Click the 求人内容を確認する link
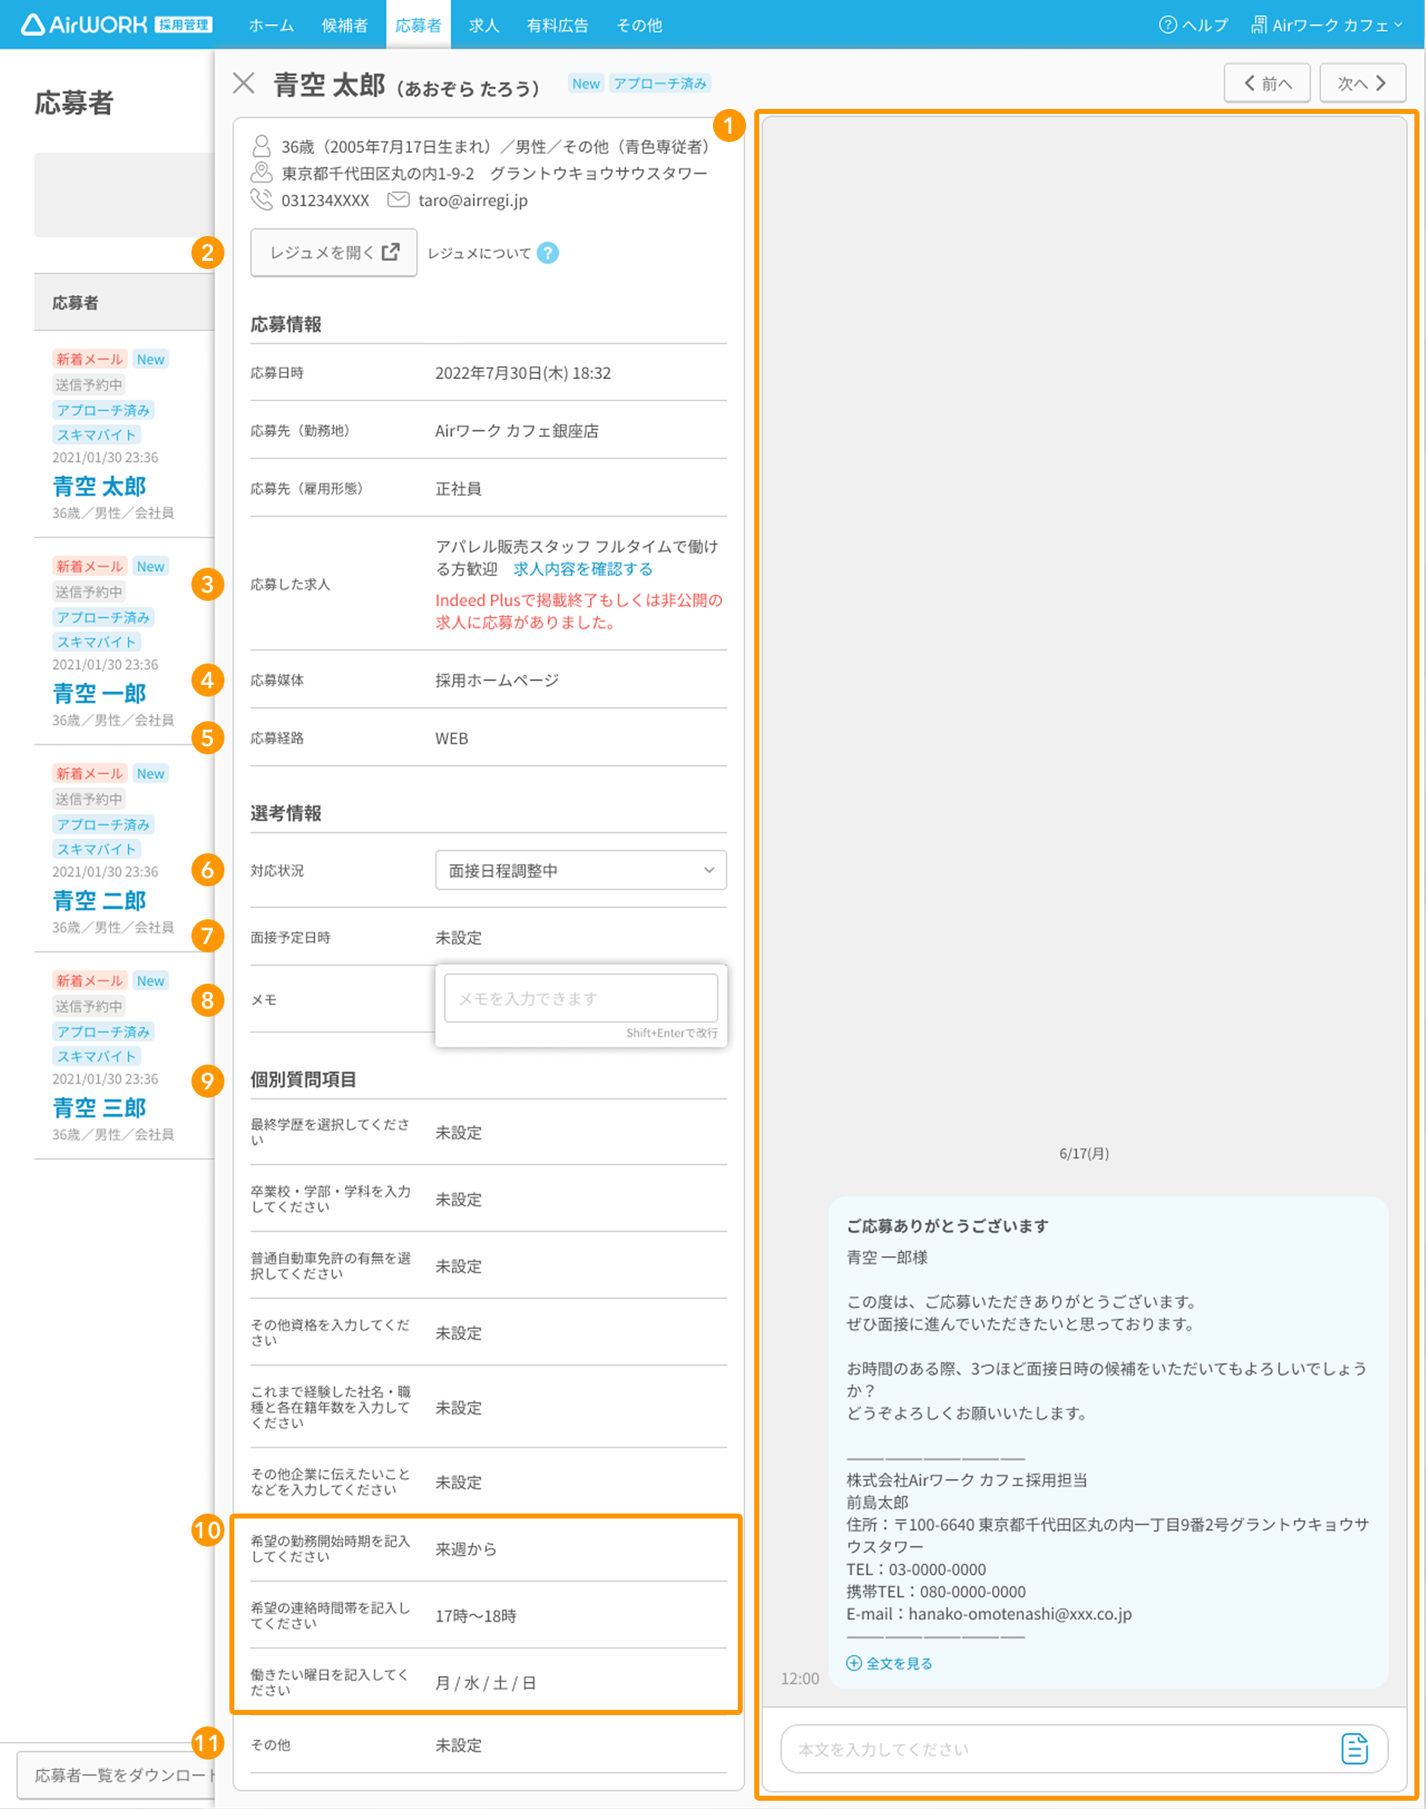 583,569
